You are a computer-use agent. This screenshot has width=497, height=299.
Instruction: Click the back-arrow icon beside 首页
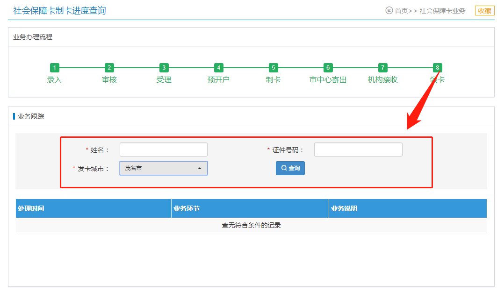coord(389,10)
